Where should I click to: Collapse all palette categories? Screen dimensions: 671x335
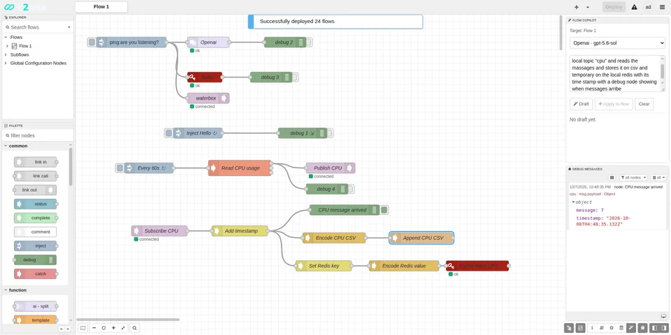tap(62, 329)
